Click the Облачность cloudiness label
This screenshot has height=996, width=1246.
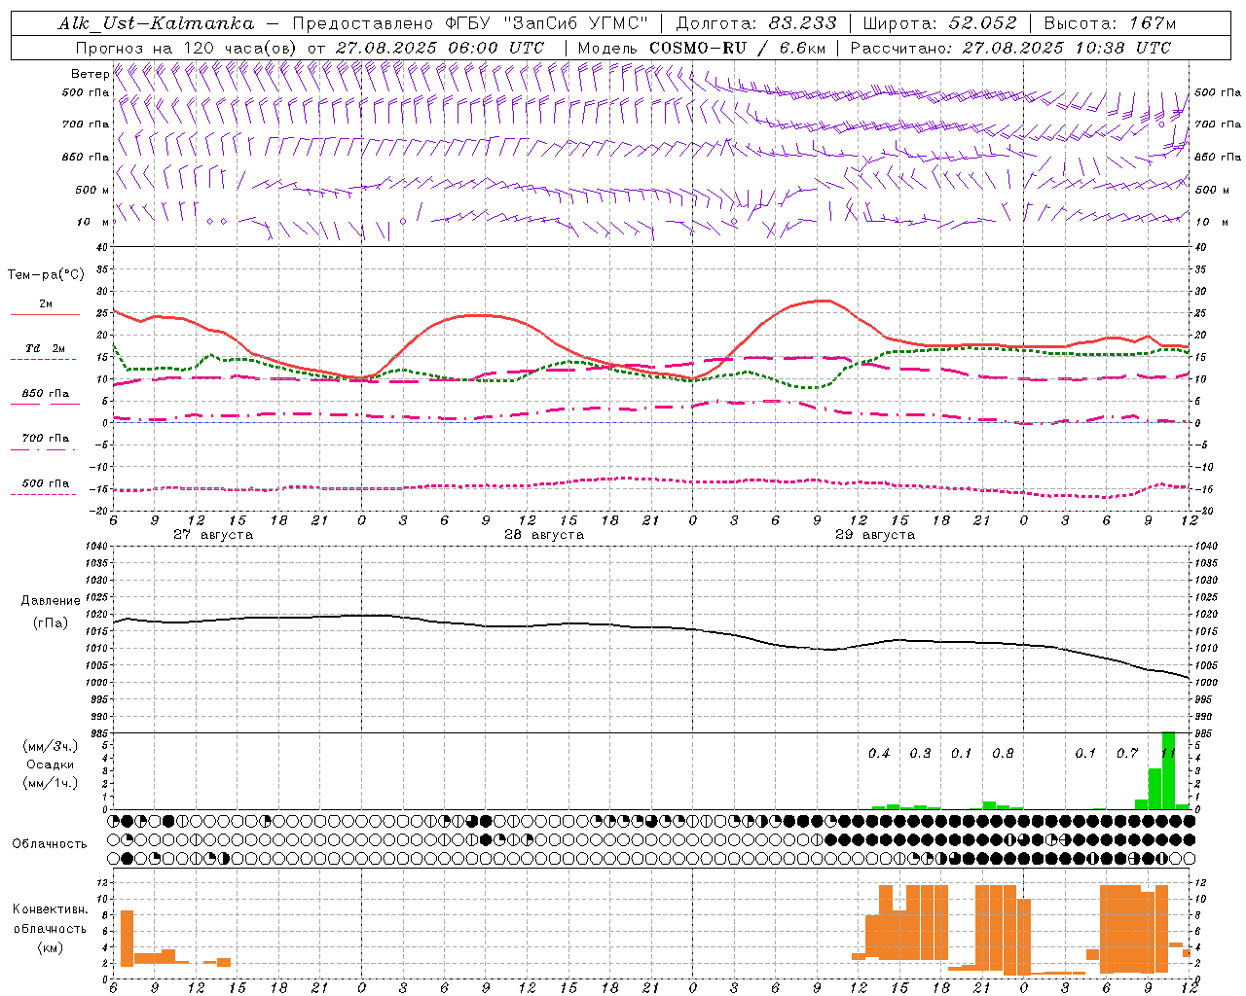(50, 843)
